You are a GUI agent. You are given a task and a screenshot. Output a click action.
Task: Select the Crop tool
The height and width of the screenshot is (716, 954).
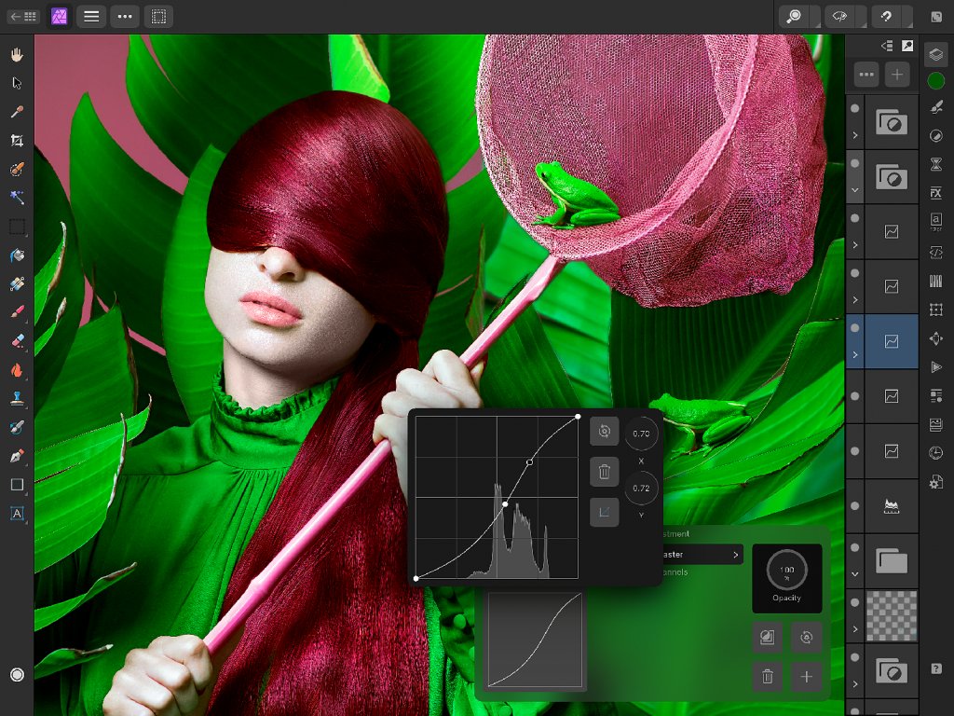click(x=17, y=141)
